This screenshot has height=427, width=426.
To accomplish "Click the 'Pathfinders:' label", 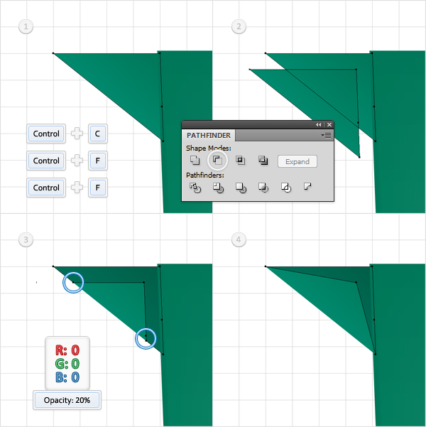I will pyautogui.click(x=205, y=175).
